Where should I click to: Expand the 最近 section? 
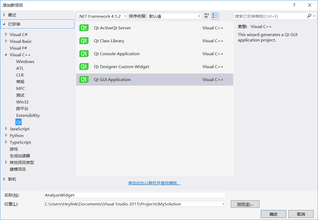pyautogui.click(x=4, y=15)
